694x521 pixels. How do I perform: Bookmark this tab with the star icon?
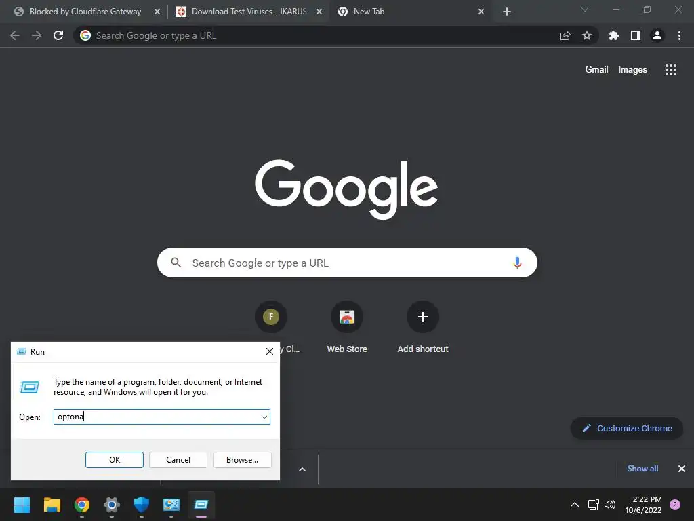(587, 35)
